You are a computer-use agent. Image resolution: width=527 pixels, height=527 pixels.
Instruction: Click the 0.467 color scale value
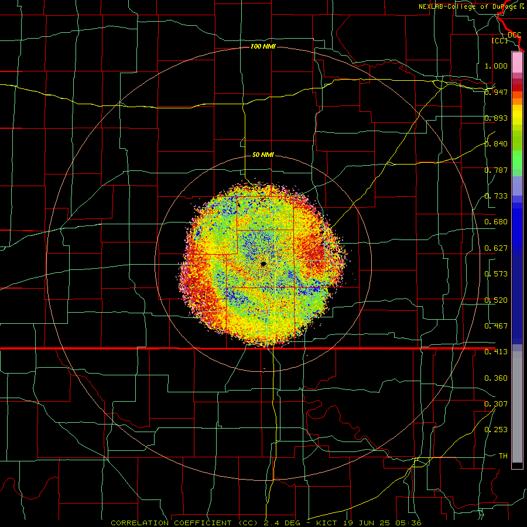(x=496, y=326)
